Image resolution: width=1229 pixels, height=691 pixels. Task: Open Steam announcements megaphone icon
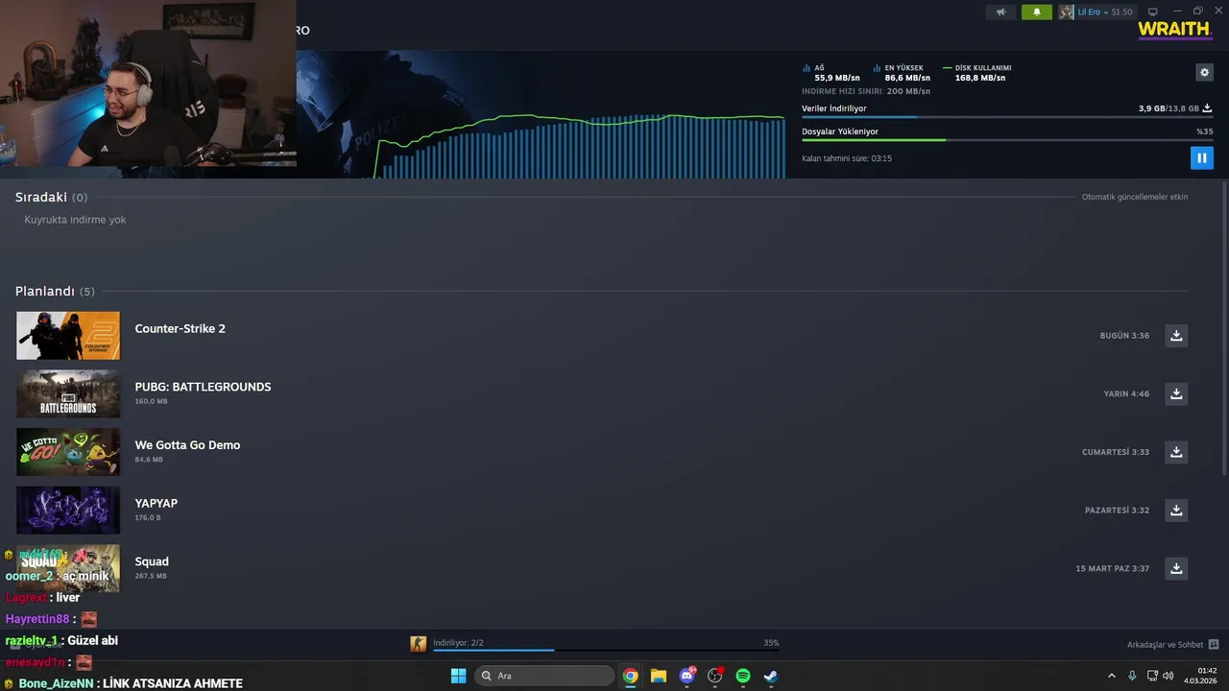point(1000,12)
